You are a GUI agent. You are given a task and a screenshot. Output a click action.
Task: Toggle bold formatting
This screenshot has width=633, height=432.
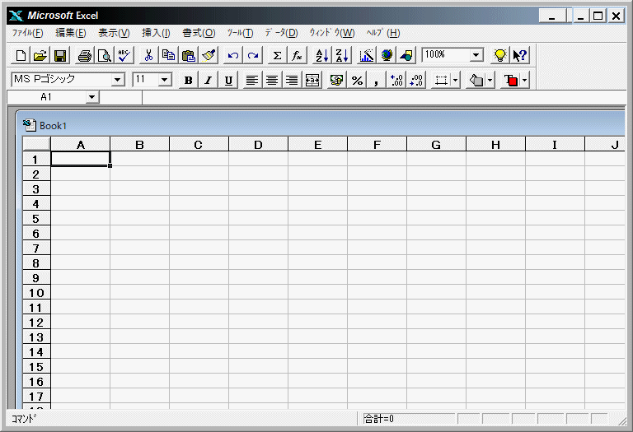pos(188,80)
